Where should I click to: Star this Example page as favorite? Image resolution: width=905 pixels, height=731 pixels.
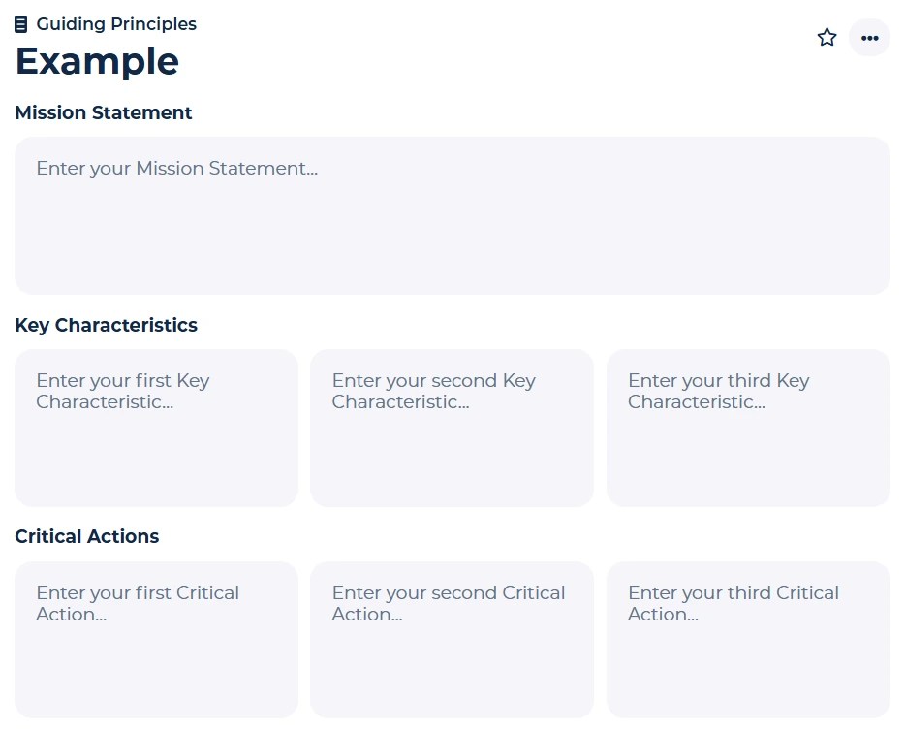[827, 38]
